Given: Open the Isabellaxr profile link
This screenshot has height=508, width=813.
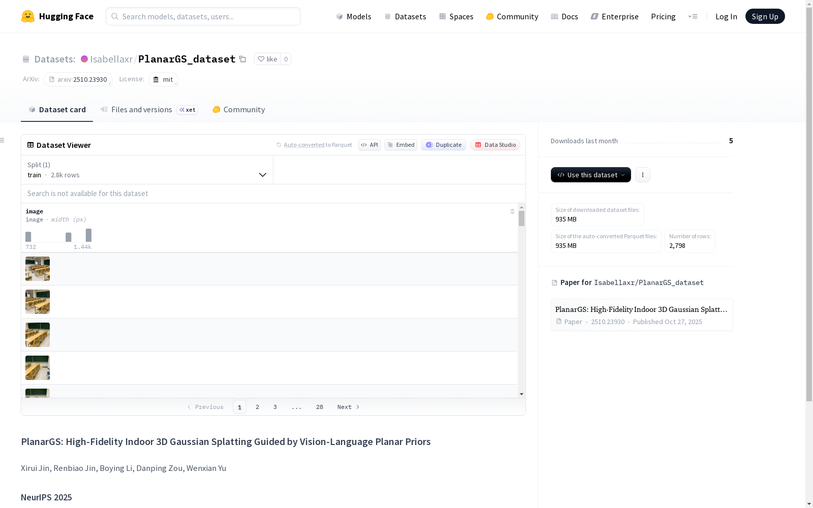Looking at the screenshot, I should (111, 59).
